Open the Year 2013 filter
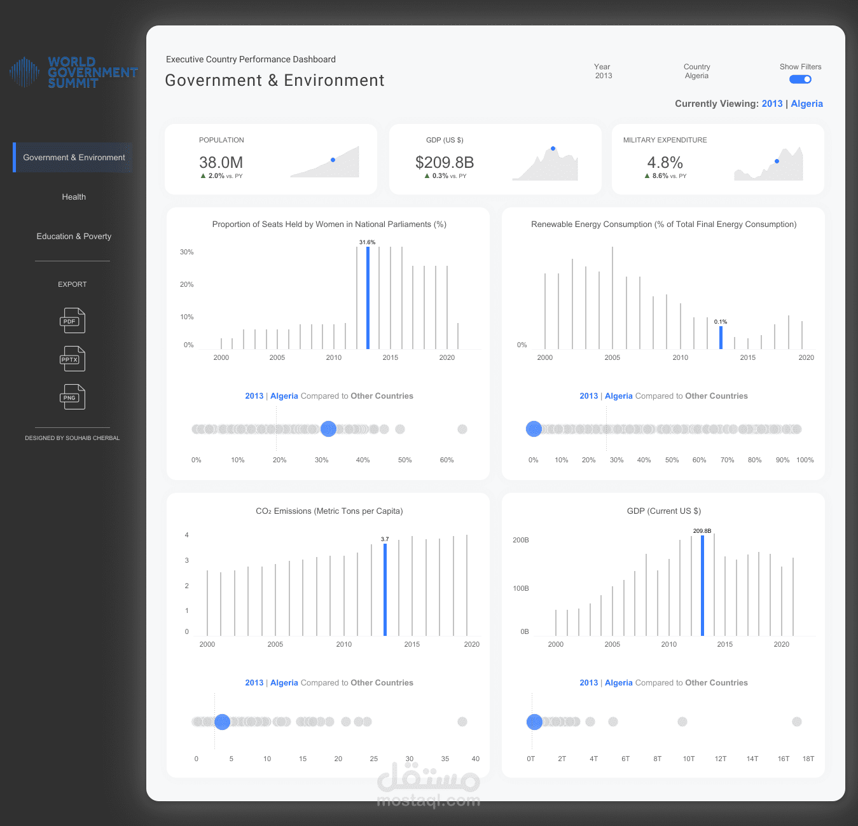This screenshot has height=826, width=858. (x=603, y=71)
